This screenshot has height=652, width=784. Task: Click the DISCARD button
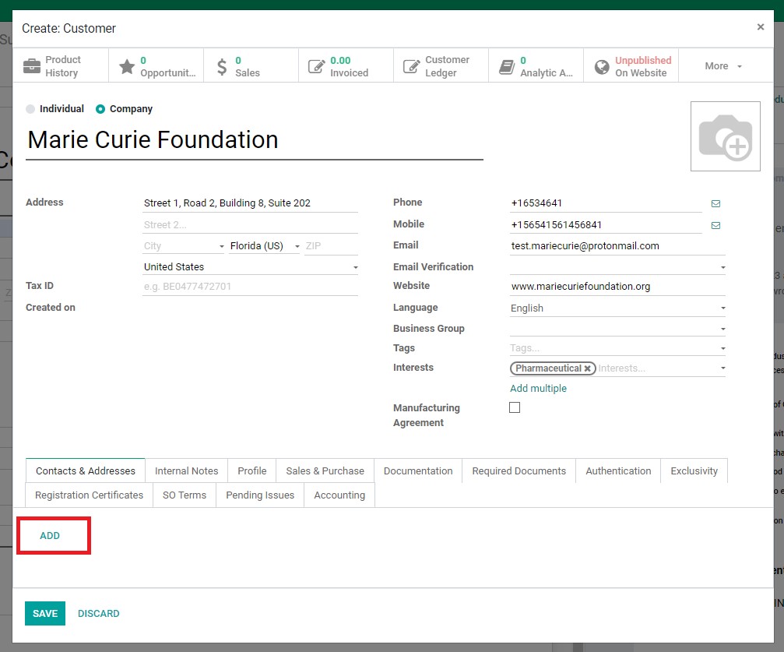pos(99,614)
